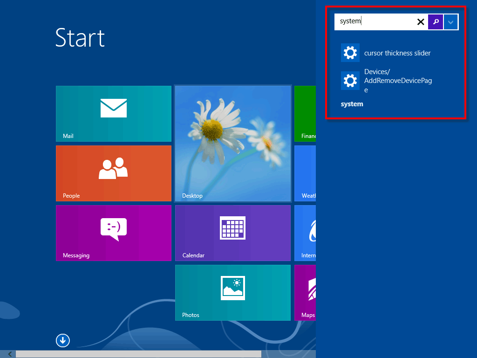Open the Weather tile
This screenshot has height=358, width=477.
tap(305, 173)
